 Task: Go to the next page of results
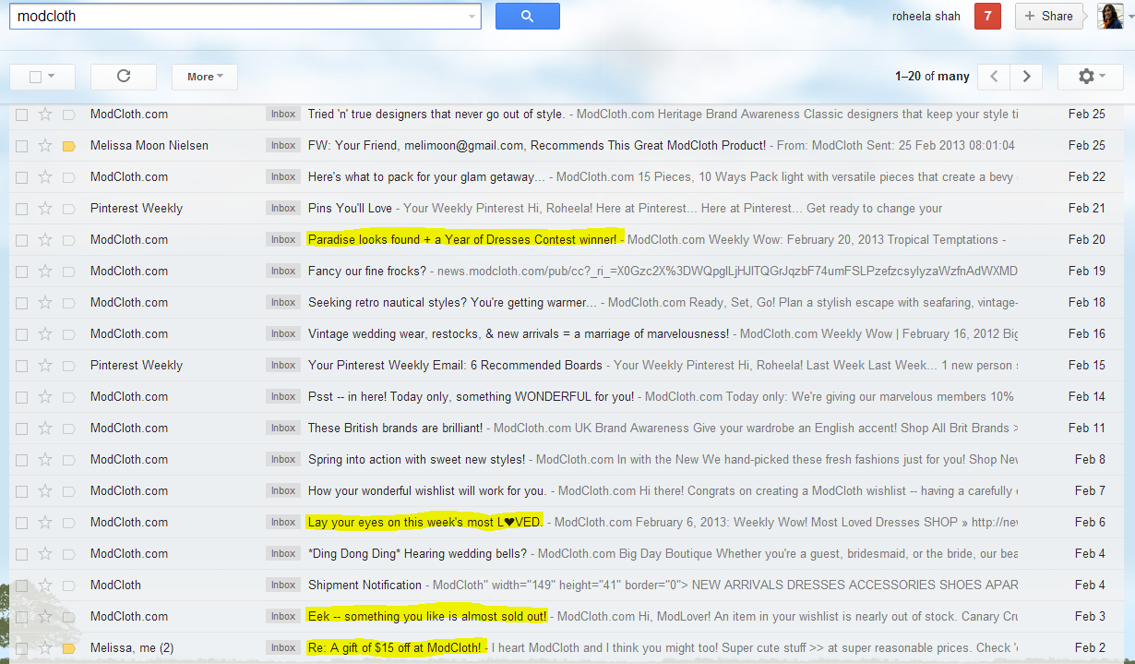[1026, 77]
